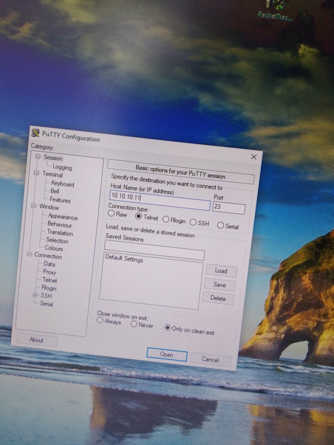This screenshot has width=334, height=445.
Task: Expand the SSH tree node
Action: tap(35, 295)
